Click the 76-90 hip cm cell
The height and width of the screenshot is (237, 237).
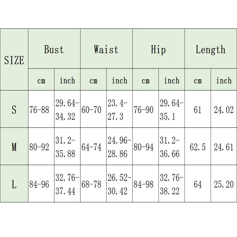[x=145, y=109]
